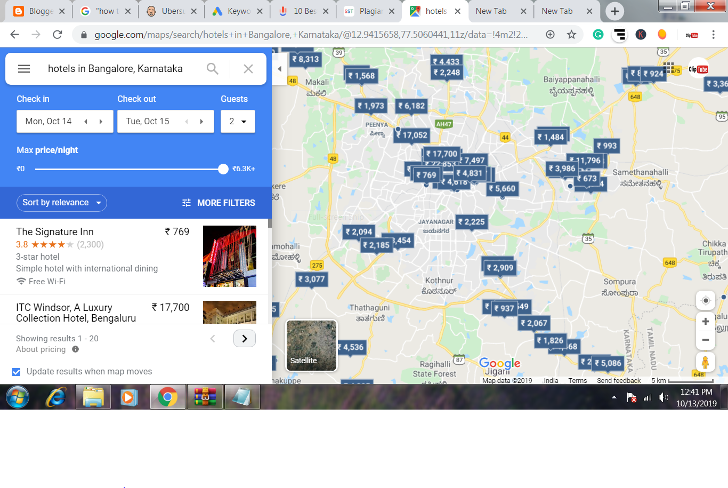This screenshot has width=728, height=488.
Task: Activate Street View with the Pegman icon
Action: click(705, 362)
